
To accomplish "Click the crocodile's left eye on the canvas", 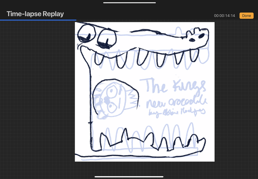I will pos(87,33).
